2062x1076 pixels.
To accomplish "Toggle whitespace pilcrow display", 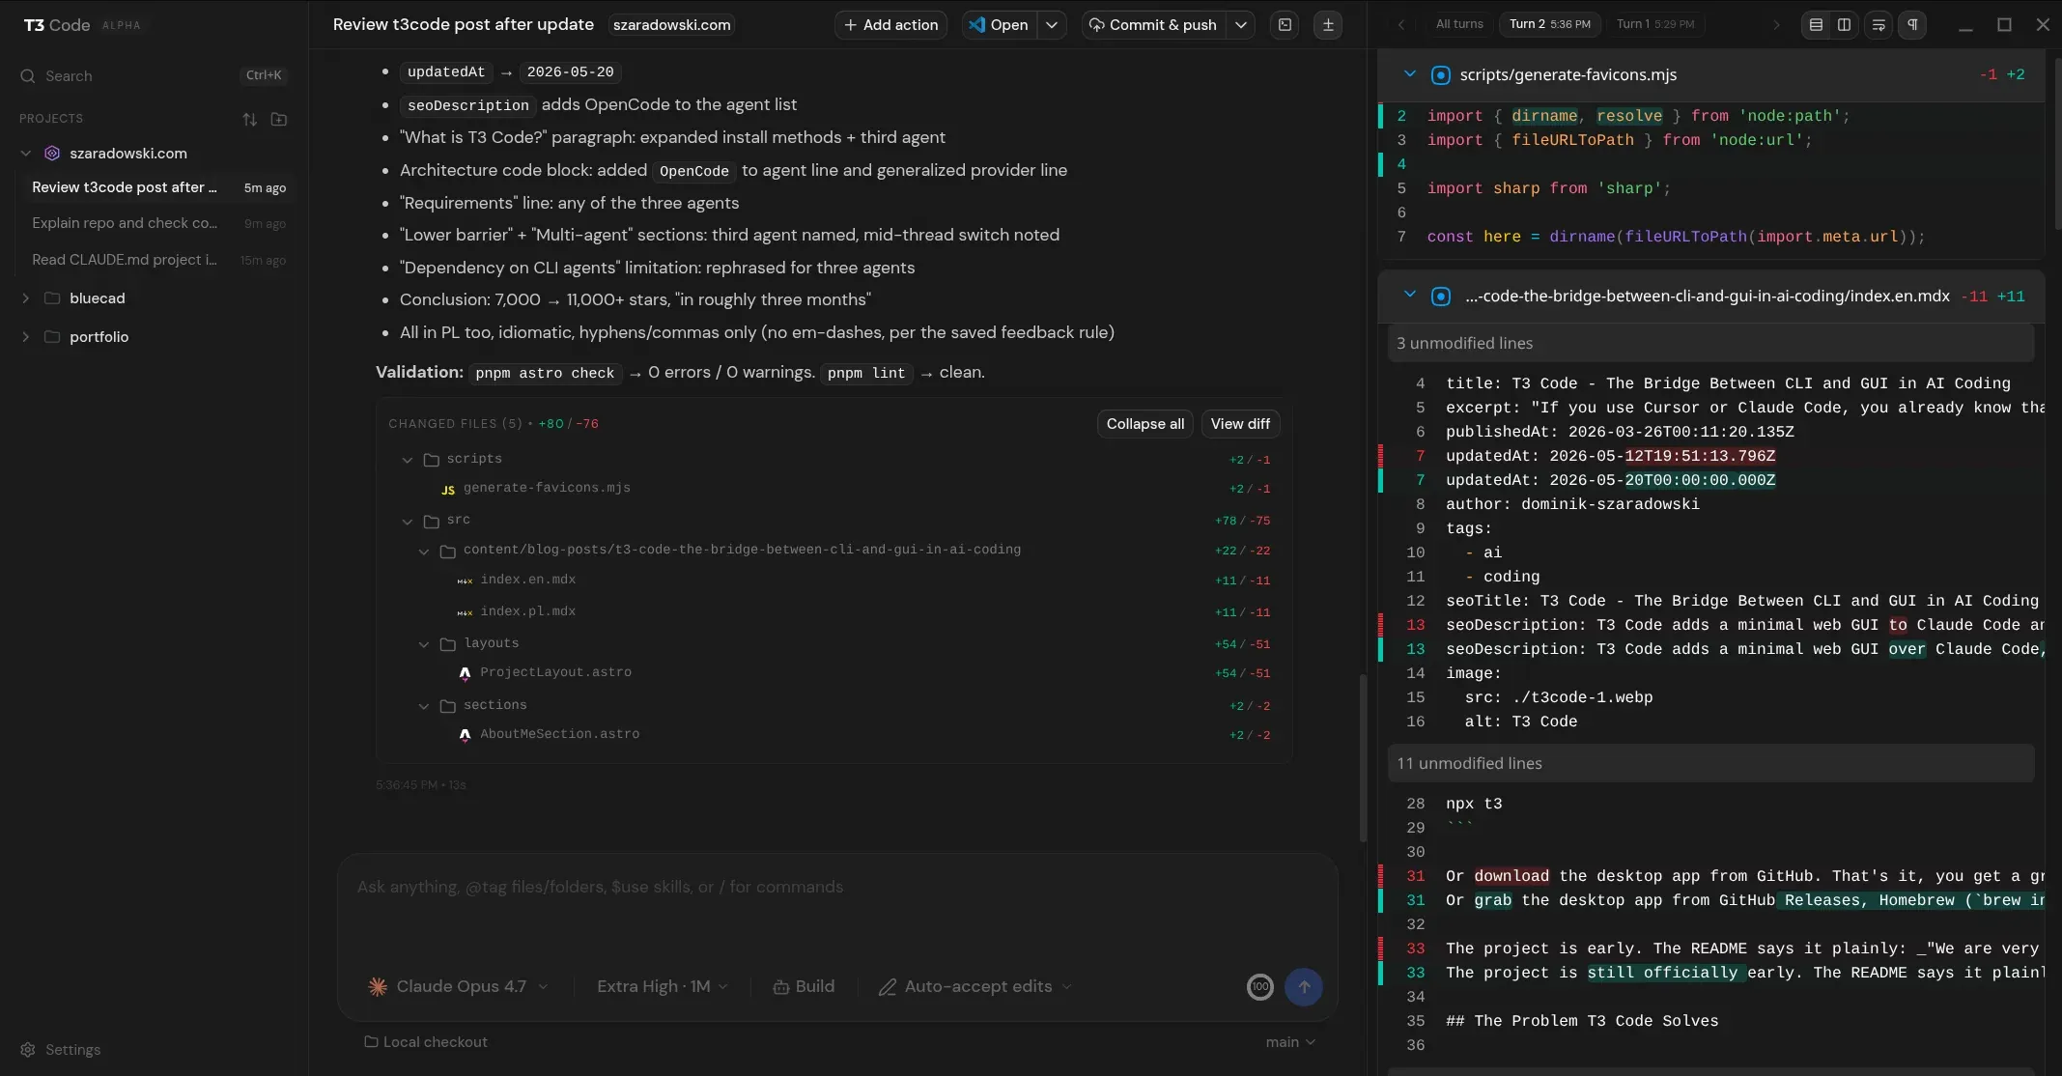I will coord(1912,25).
